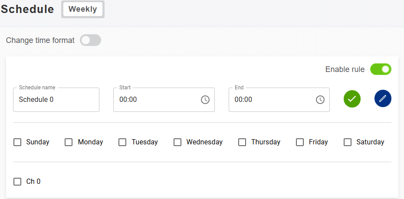Select the Tuesday checkbox

click(122, 142)
